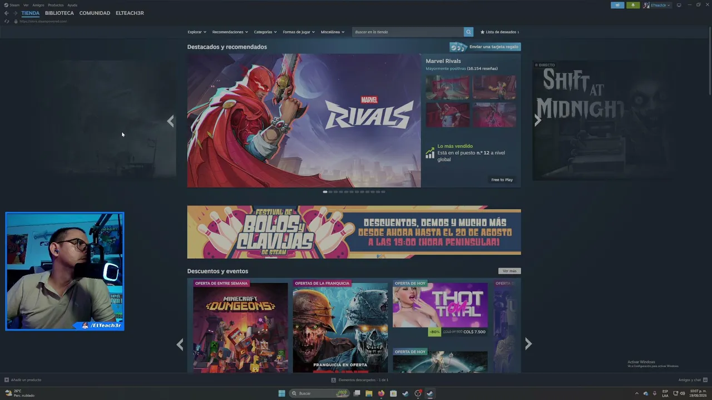Click the Windows taskbar search box
712x400 pixels.
click(x=320, y=393)
